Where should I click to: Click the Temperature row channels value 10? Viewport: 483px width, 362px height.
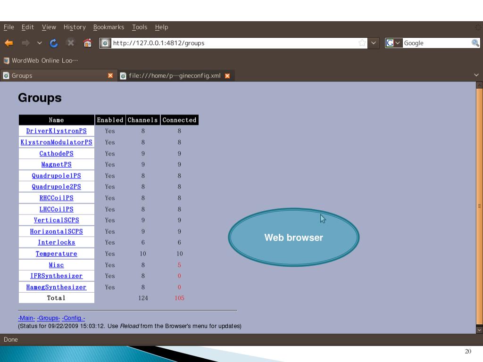(x=143, y=254)
